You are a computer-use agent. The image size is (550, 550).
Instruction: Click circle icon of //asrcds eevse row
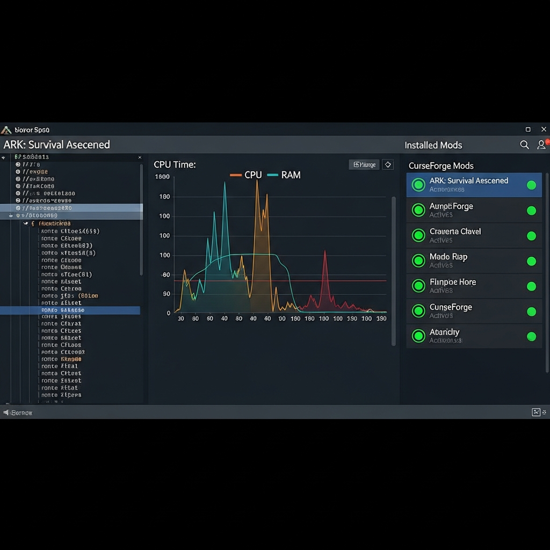pyautogui.click(x=18, y=200)
